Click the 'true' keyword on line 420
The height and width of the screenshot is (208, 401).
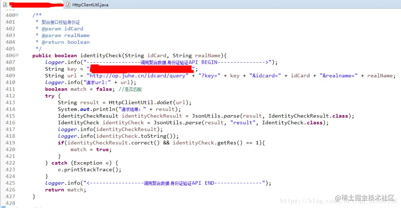coord(102,150)
